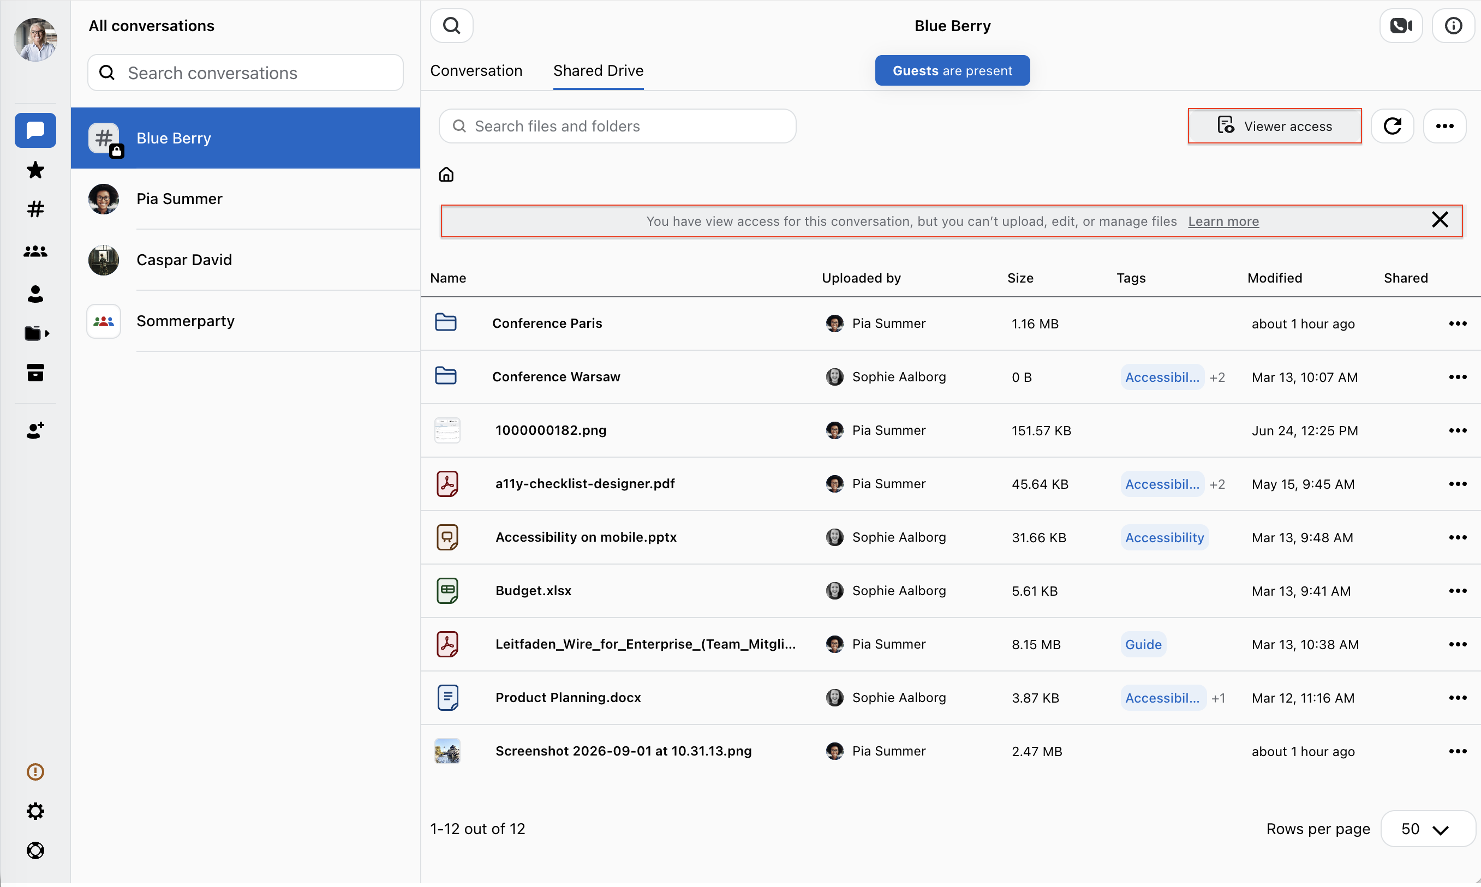Click Accessibility tag on mobile.pptx row

coord(1164,537)
